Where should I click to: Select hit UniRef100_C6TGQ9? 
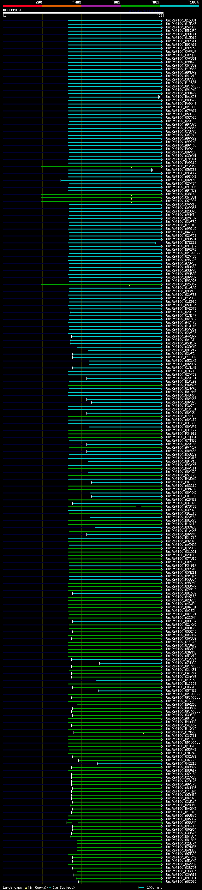pos(181,65)
